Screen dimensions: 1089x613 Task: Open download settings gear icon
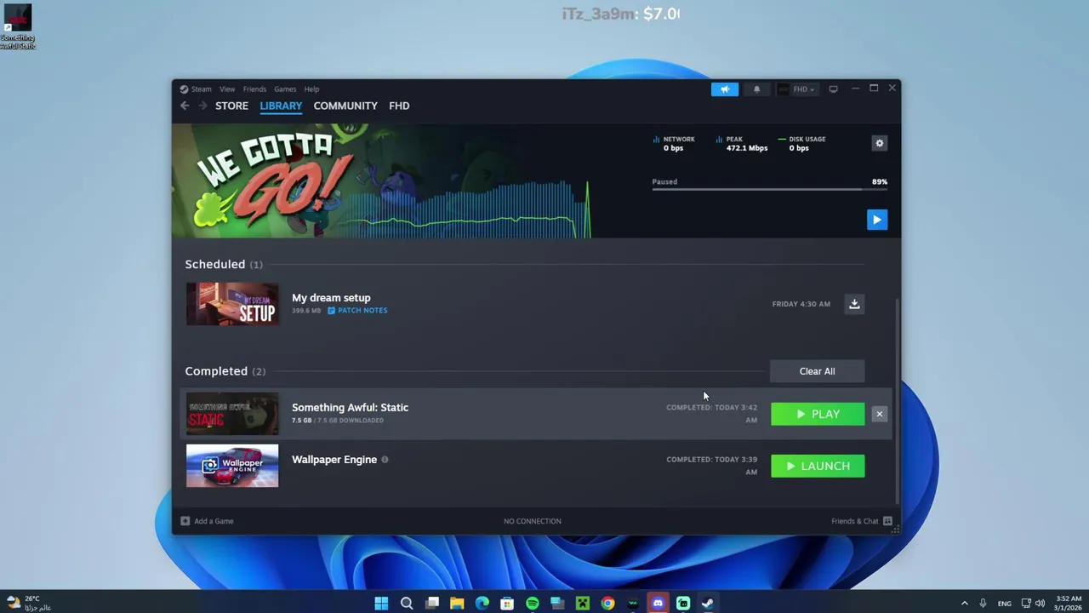click(880, 143)
